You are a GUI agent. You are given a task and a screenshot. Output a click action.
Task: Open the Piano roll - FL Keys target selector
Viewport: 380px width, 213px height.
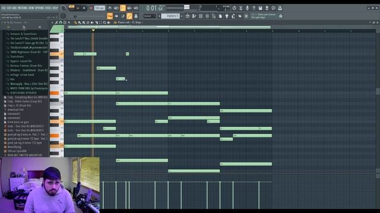pyautogui.click(x=129, y=22)
